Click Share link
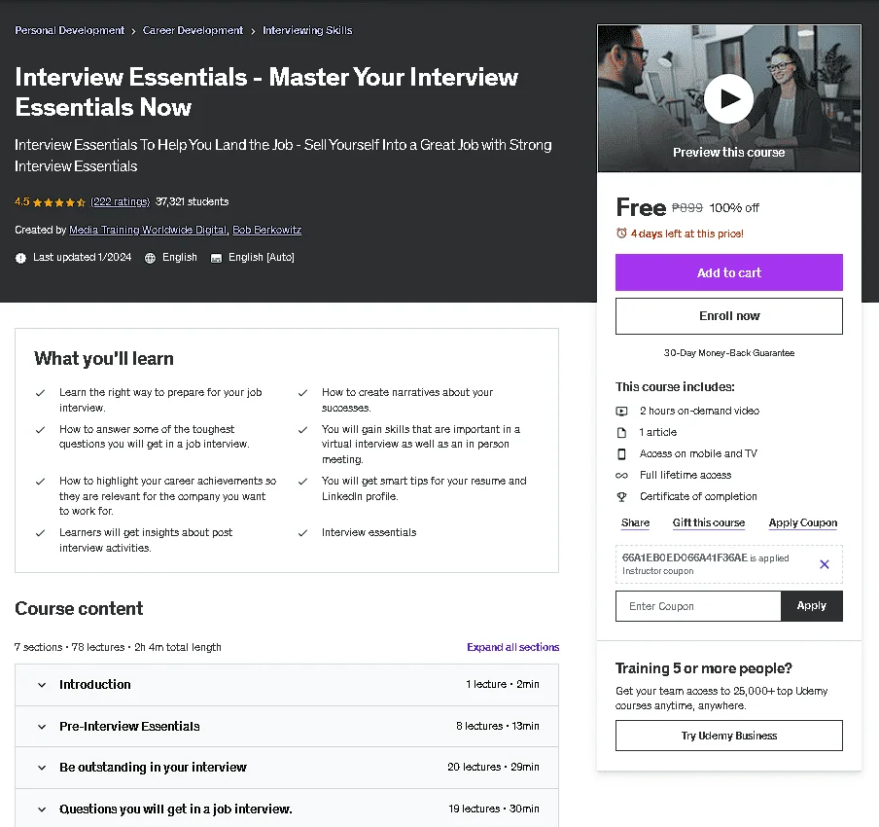This screenshot has width=879, height=827. (635, 522)
